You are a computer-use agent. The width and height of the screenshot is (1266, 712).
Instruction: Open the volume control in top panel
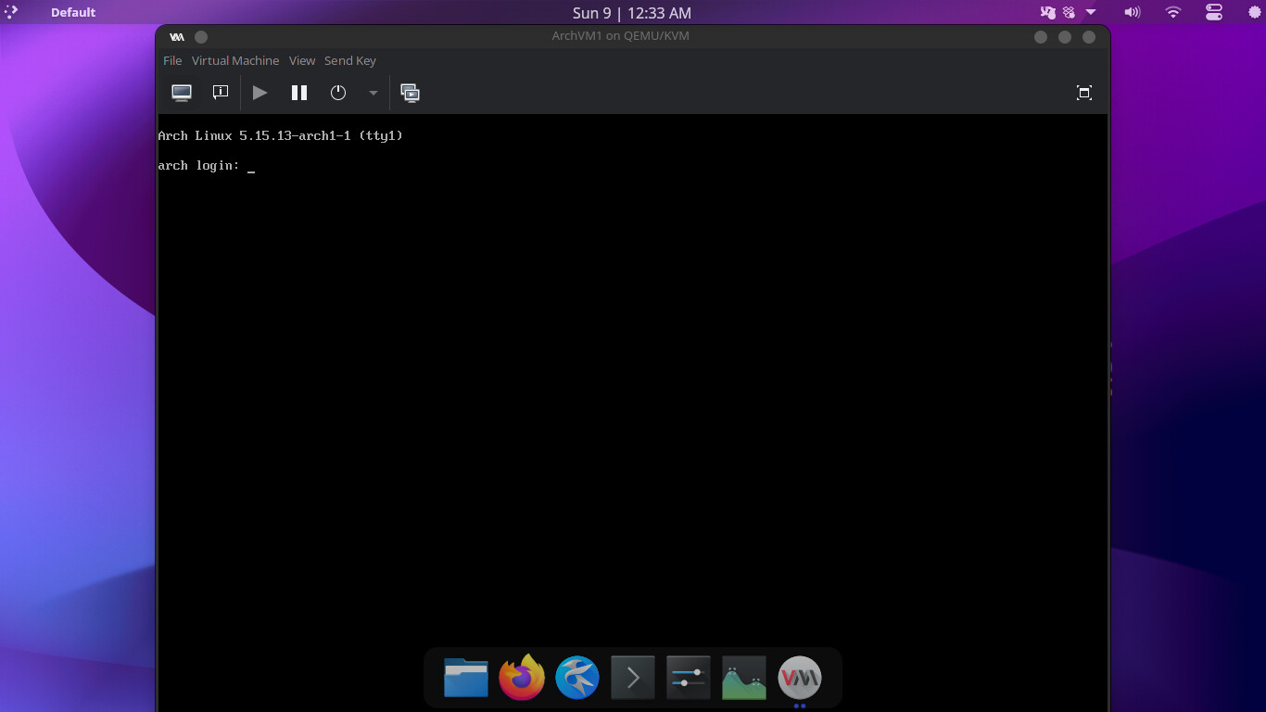(x=1132, y=13)
